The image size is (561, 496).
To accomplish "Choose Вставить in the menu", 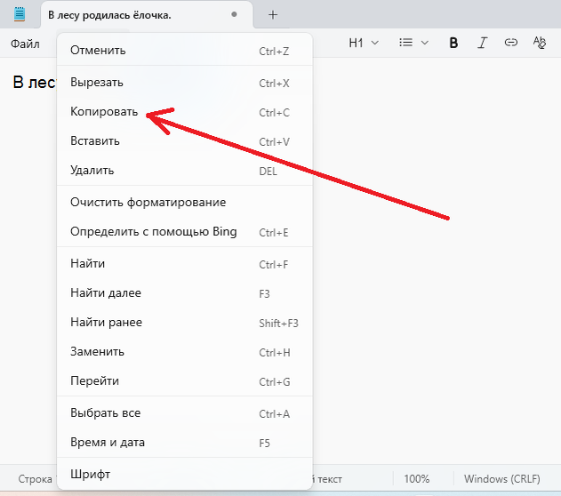I will tap(185, 141).
